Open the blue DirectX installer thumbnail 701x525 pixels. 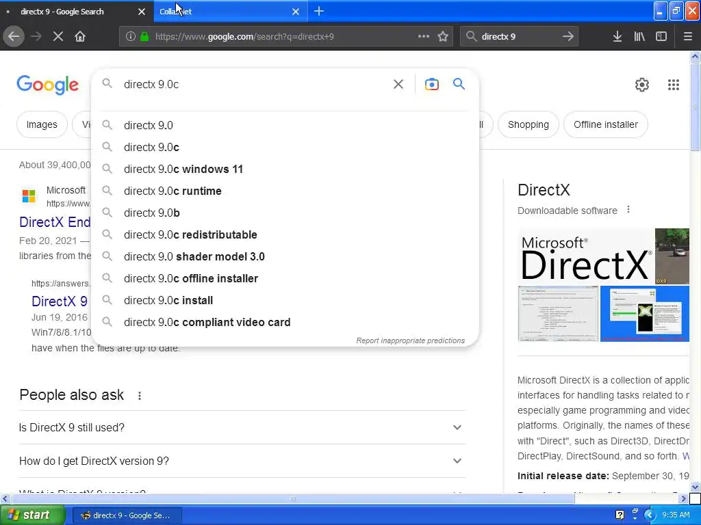pos(644,314)
